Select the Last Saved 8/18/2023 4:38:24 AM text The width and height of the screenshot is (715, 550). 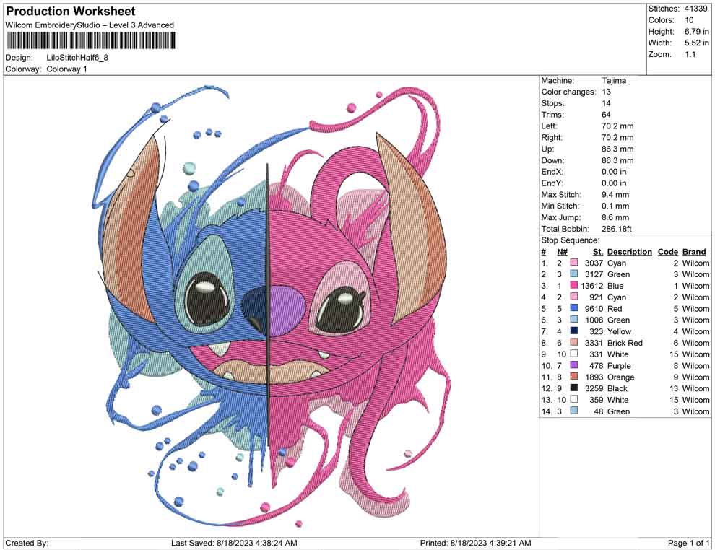[x=234, y=544]
